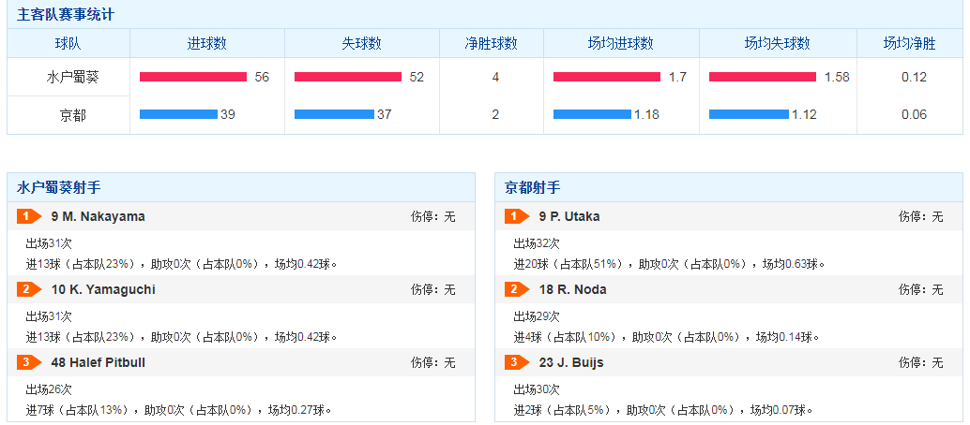Click the blue 39 goals bar
Screen dimensions: 970x425
[x=177, y=114]
